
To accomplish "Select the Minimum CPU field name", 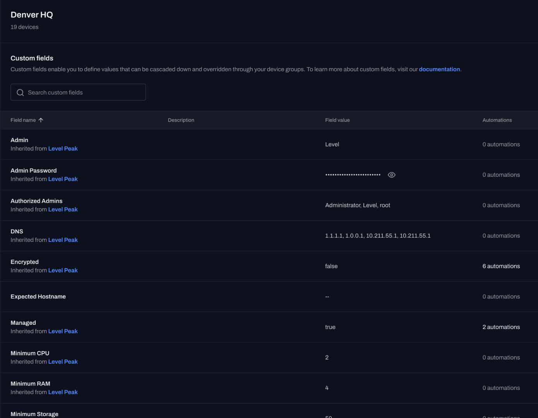I will (30, 353).
